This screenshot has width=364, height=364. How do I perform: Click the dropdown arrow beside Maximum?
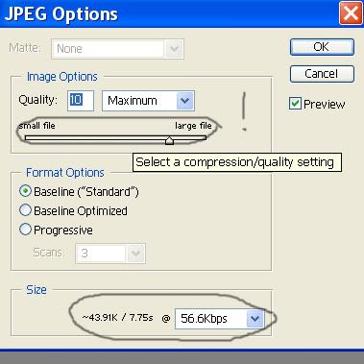tap(184, 101)
